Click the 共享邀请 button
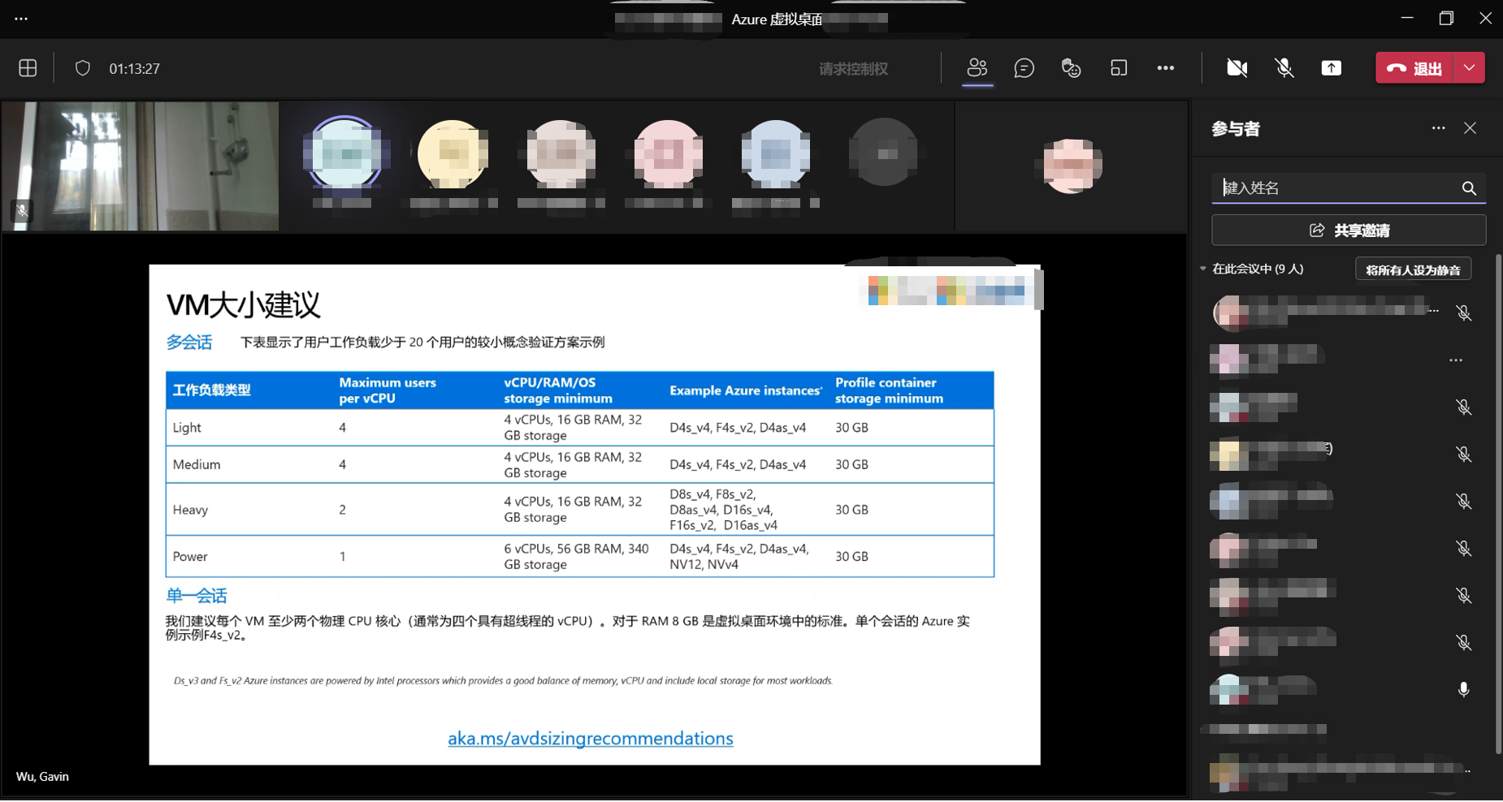The width and height of the screenshot is (1503, 802). pyautogui.click(x=1349, y=231)
